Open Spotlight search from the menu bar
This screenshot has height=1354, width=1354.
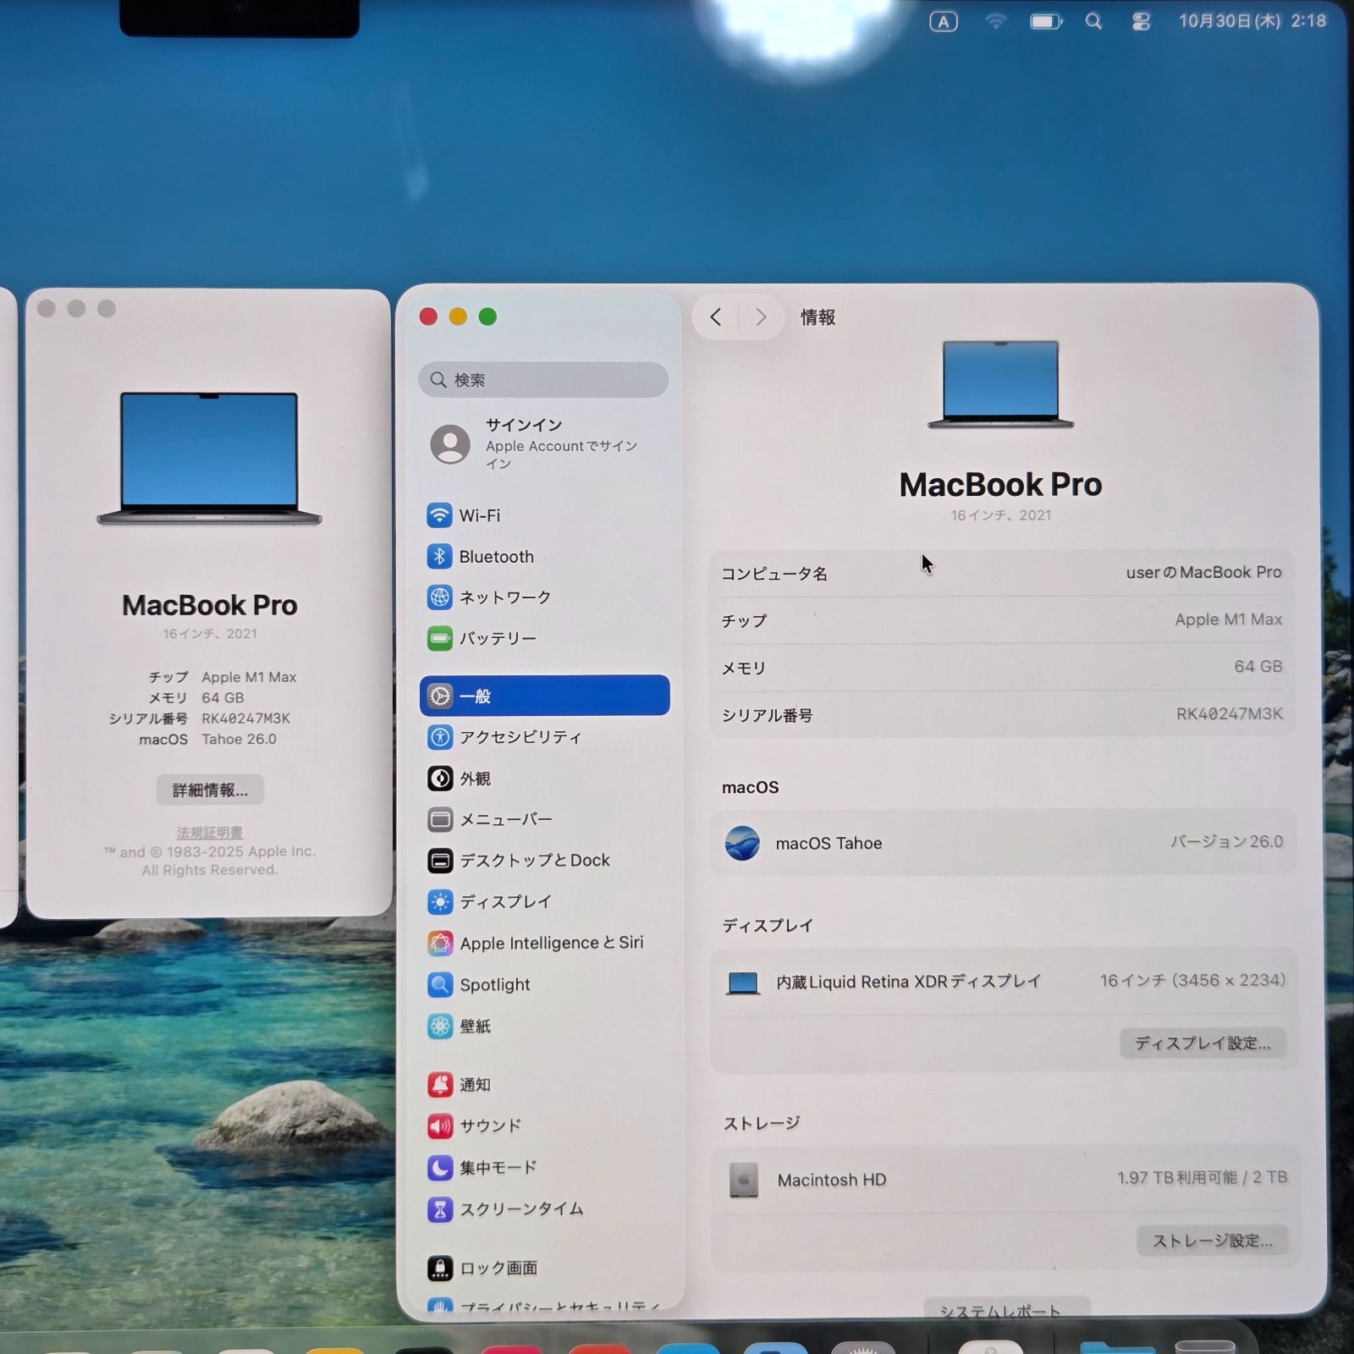pyautogui.click(x=1093, y=22)
